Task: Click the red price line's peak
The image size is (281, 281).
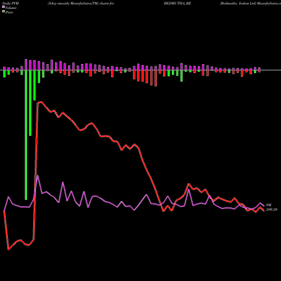Action: tap(42, 102)
